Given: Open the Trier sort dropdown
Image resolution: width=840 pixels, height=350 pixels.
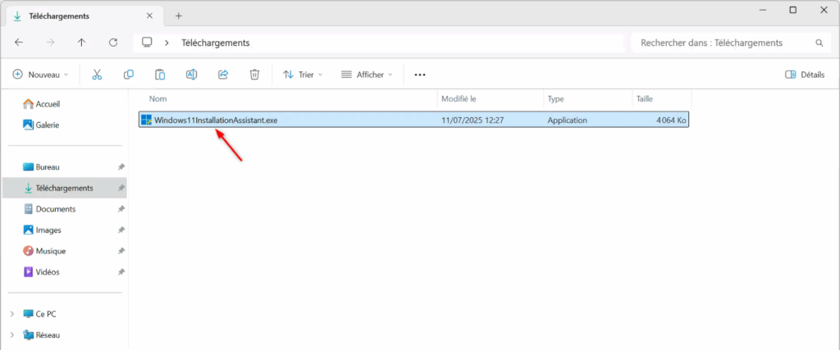Looking at the screenshot, I should click(x=303, y=75).
